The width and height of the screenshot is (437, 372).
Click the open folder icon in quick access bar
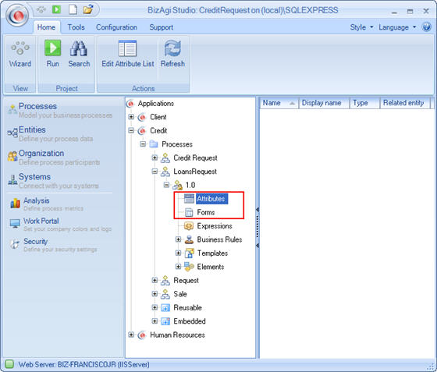tap(88, 9)
